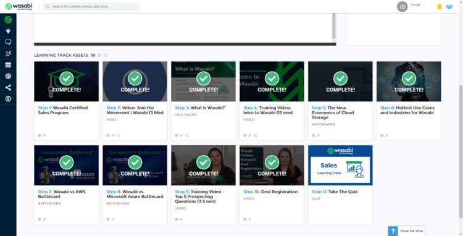Open Step 4 Intro to Wasabi thumbnail
The image size is (463, 236).
272,82
